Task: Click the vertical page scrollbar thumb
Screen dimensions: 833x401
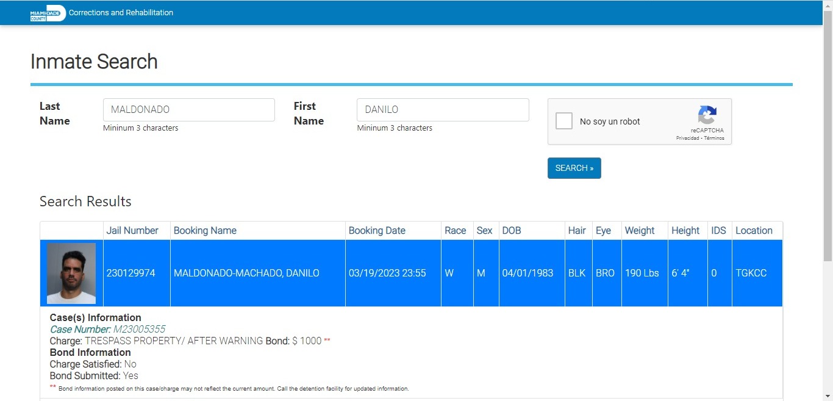Action: (x=828, y=134)
